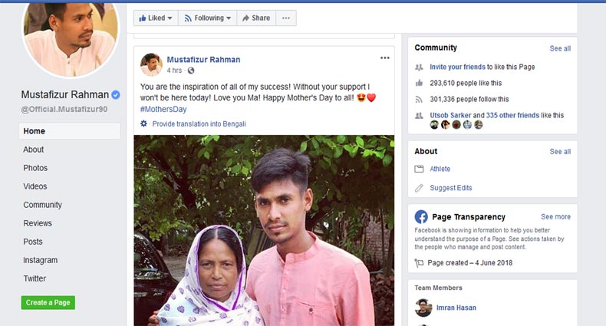Click the verified badge beside the page name

[116, 94]
